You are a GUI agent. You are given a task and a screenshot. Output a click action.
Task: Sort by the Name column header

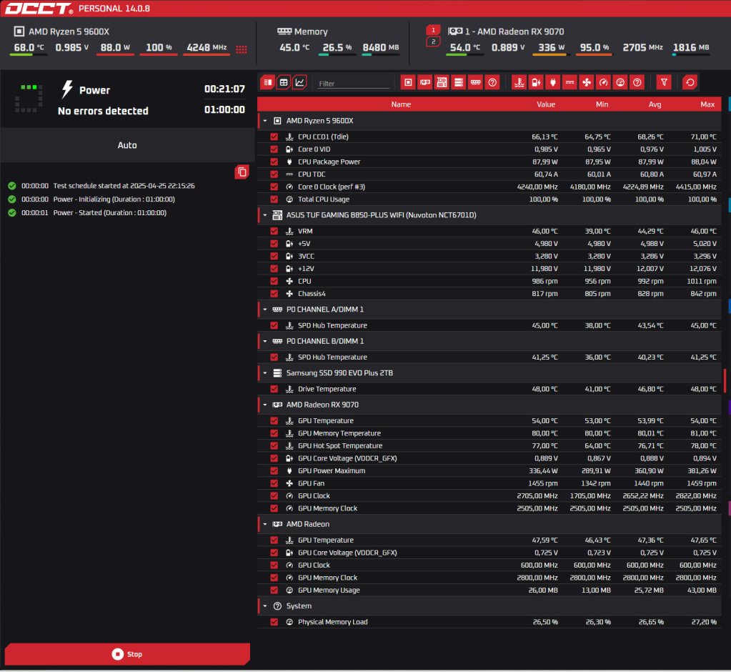(x=401, y=104)
